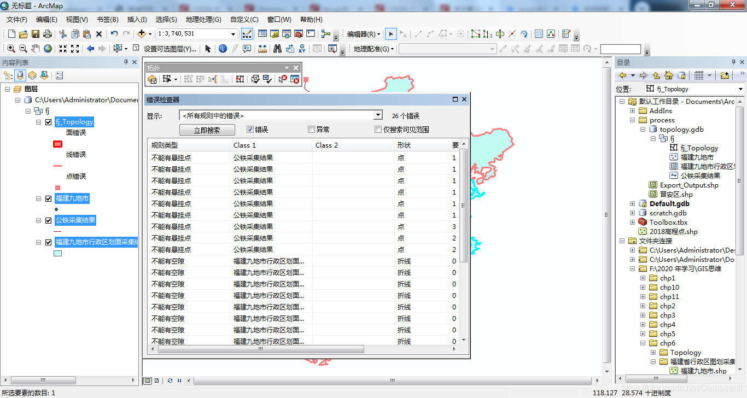Image resolution: width=747 pixels, height=398 pixels.
Task: Click the 立即搜索 button
Action: (207, 130)
